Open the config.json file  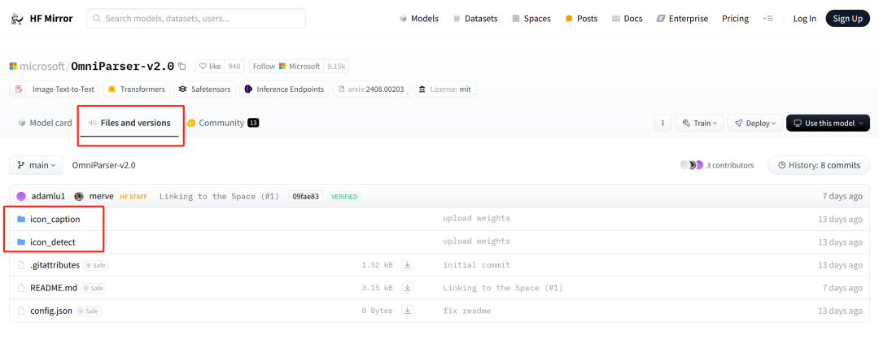click(51, 311)
